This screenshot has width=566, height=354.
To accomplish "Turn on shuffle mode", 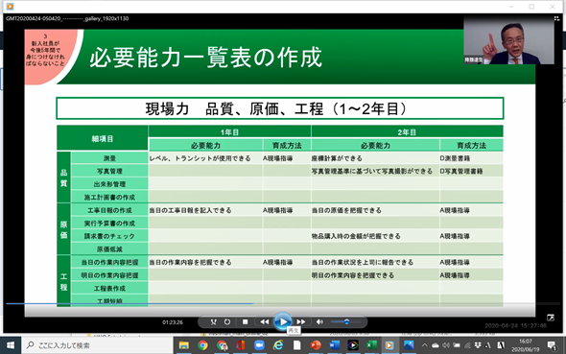I will [x=213, y=322].
